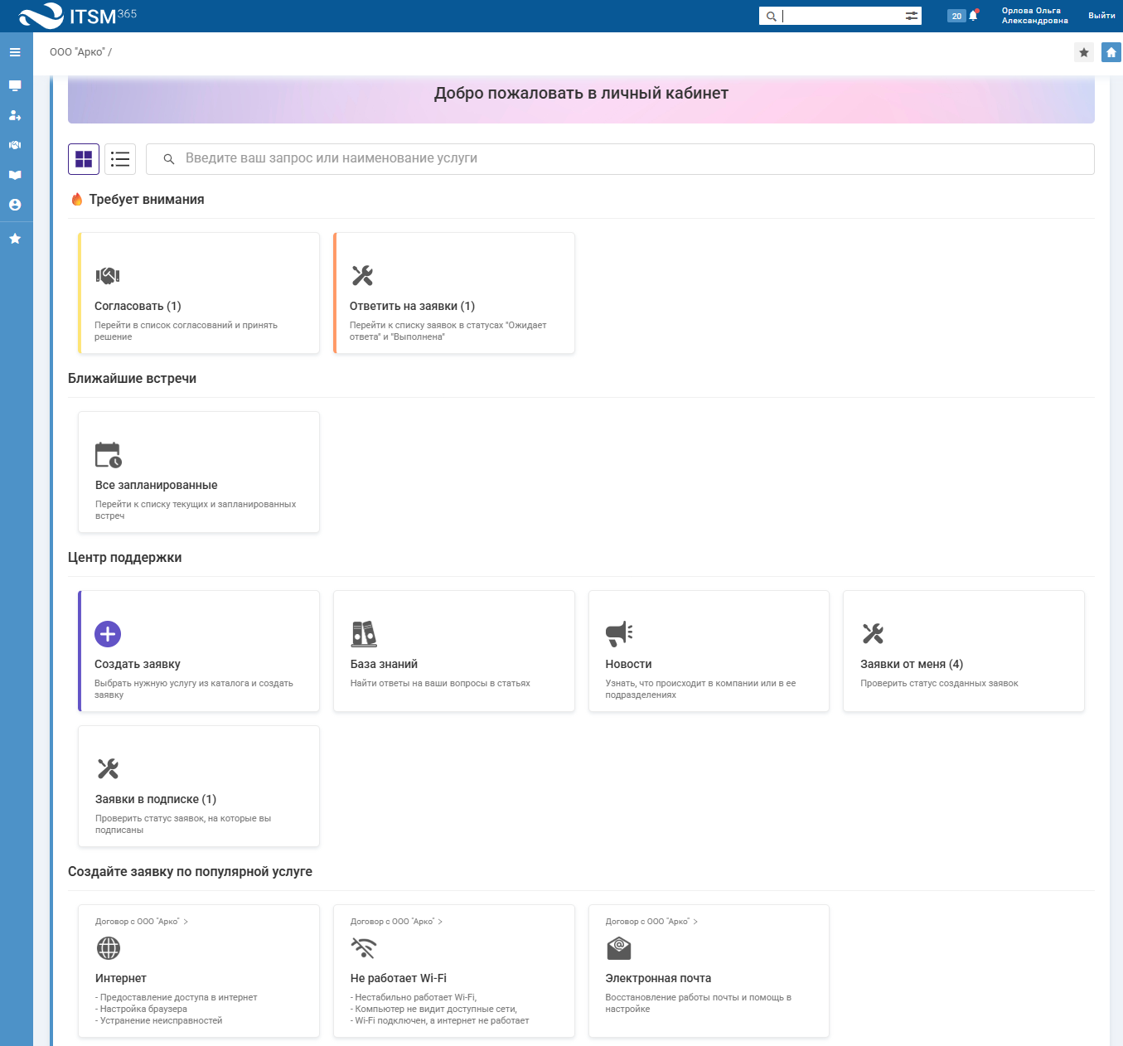Open the 'Создать заявку' card
Viewport: 1123px width, 1046px height.
tap(199, 651)
